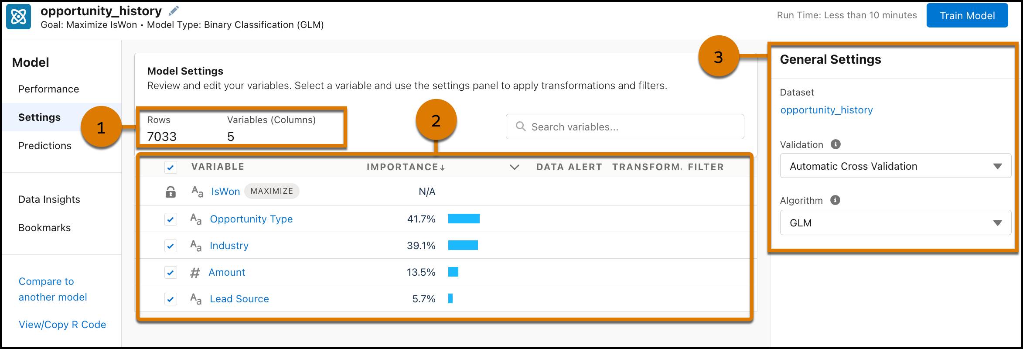Toggle the select-all variables checkbox
Screen dimensions: 1023x349
(x=170, y=167)
